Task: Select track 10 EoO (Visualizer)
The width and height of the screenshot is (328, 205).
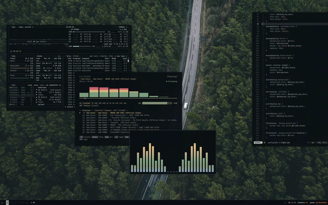Action: point(116,115)
